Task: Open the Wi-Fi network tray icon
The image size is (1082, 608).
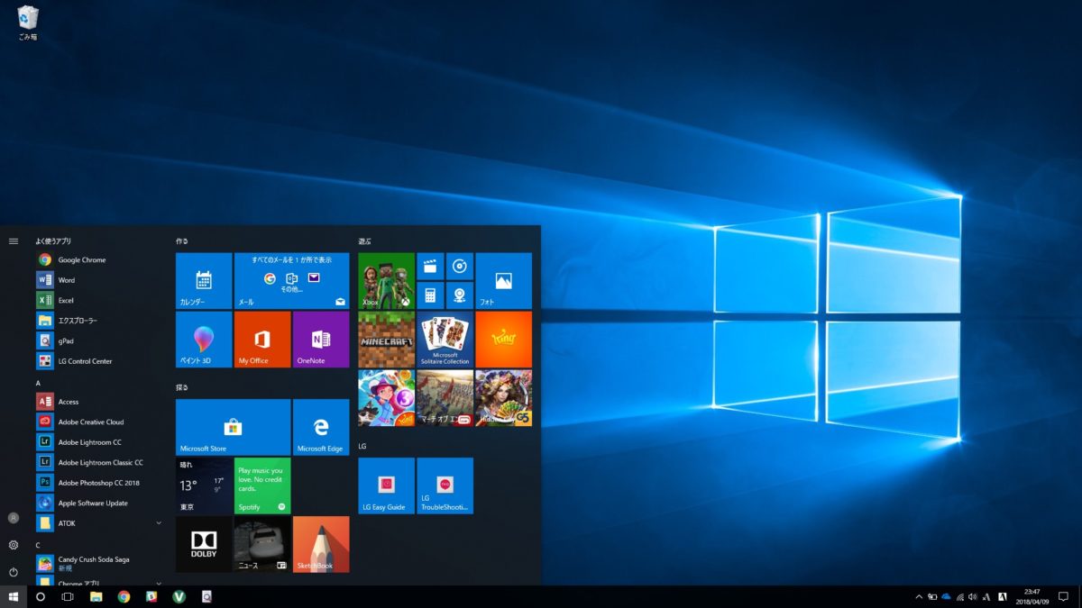Action: (x=960, y=597)
